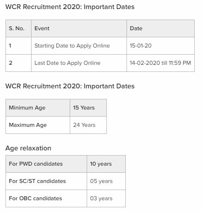Click serial number 1 cell
The height and width of the screenshot is (212, 203).
[19, 46]
